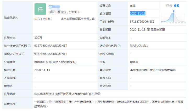
Task: Click the highlighted date 2020-11-13
Action: pyautogui.click(x=138, y=13)
